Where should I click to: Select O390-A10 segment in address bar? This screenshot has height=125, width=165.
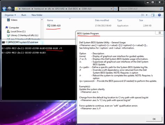pos(87,9)
